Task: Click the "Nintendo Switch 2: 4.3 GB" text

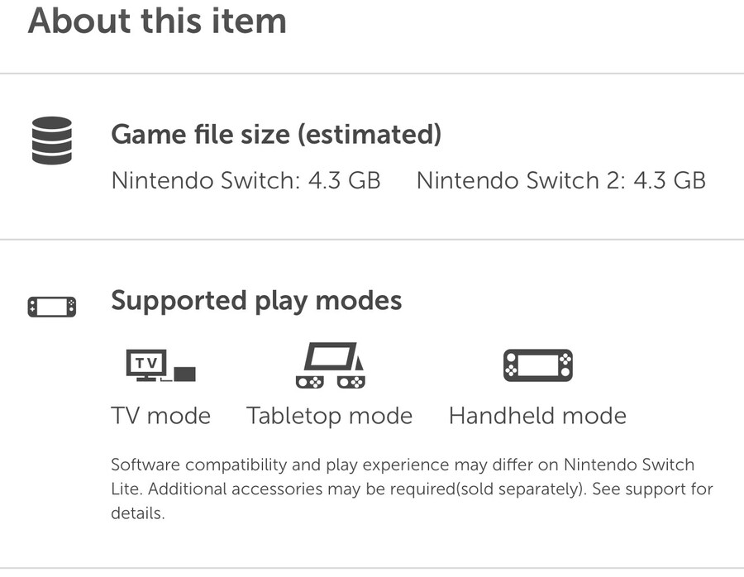Action: coord(560,179)
